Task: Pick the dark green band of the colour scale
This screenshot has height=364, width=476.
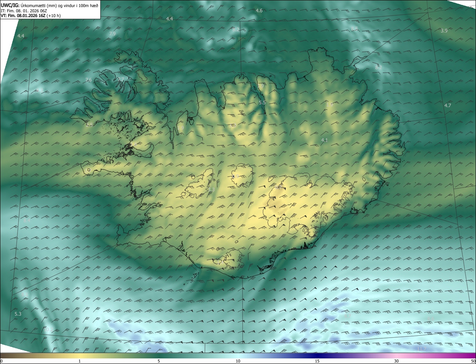Action: click(x=159, y=355)
